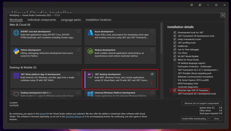Check Universal Windows Platform development box
The image size is (231, 131).
coord(152,92)
